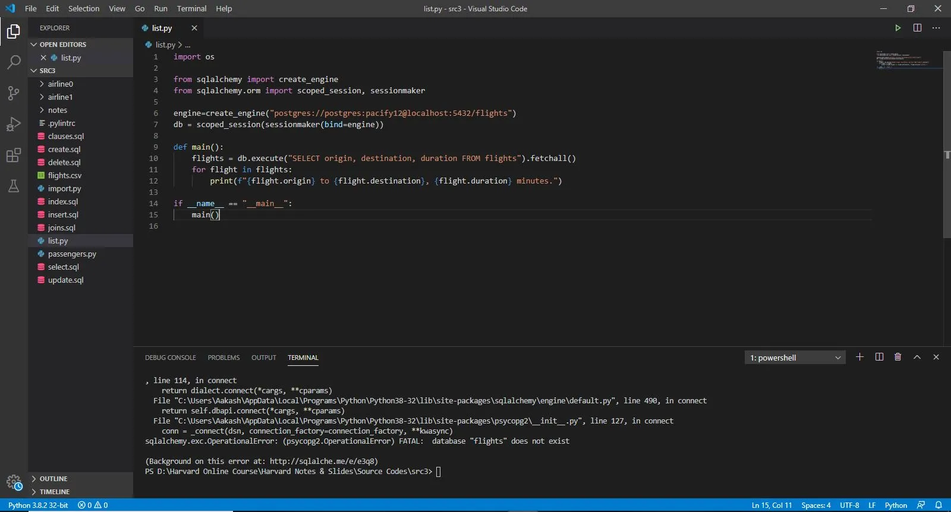Viewport: 951px width, 512px height.
Task: Open the Testing flask view
Action: click(14, 186)
